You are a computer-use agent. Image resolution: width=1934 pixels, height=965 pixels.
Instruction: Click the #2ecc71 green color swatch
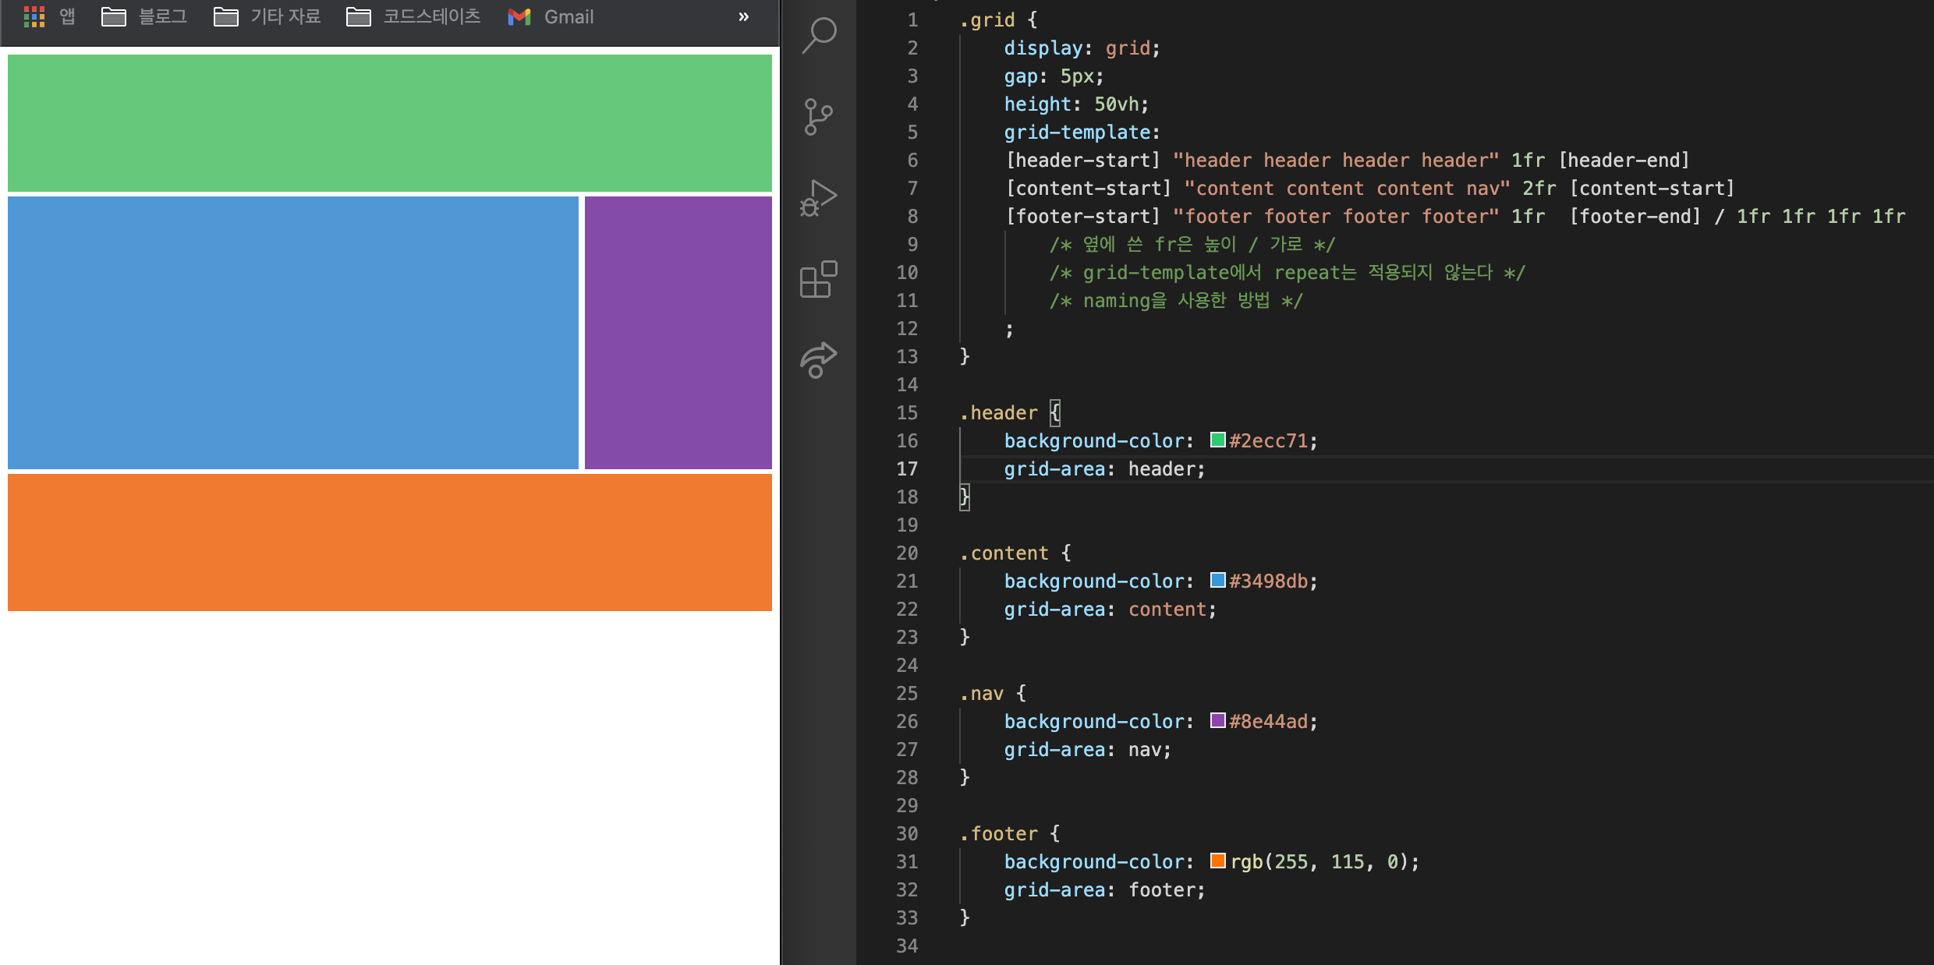(1217, 440)
